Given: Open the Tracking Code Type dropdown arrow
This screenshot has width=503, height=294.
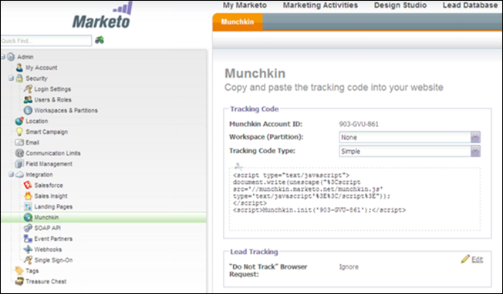Looking at the screenshot, I should [475, 151].
